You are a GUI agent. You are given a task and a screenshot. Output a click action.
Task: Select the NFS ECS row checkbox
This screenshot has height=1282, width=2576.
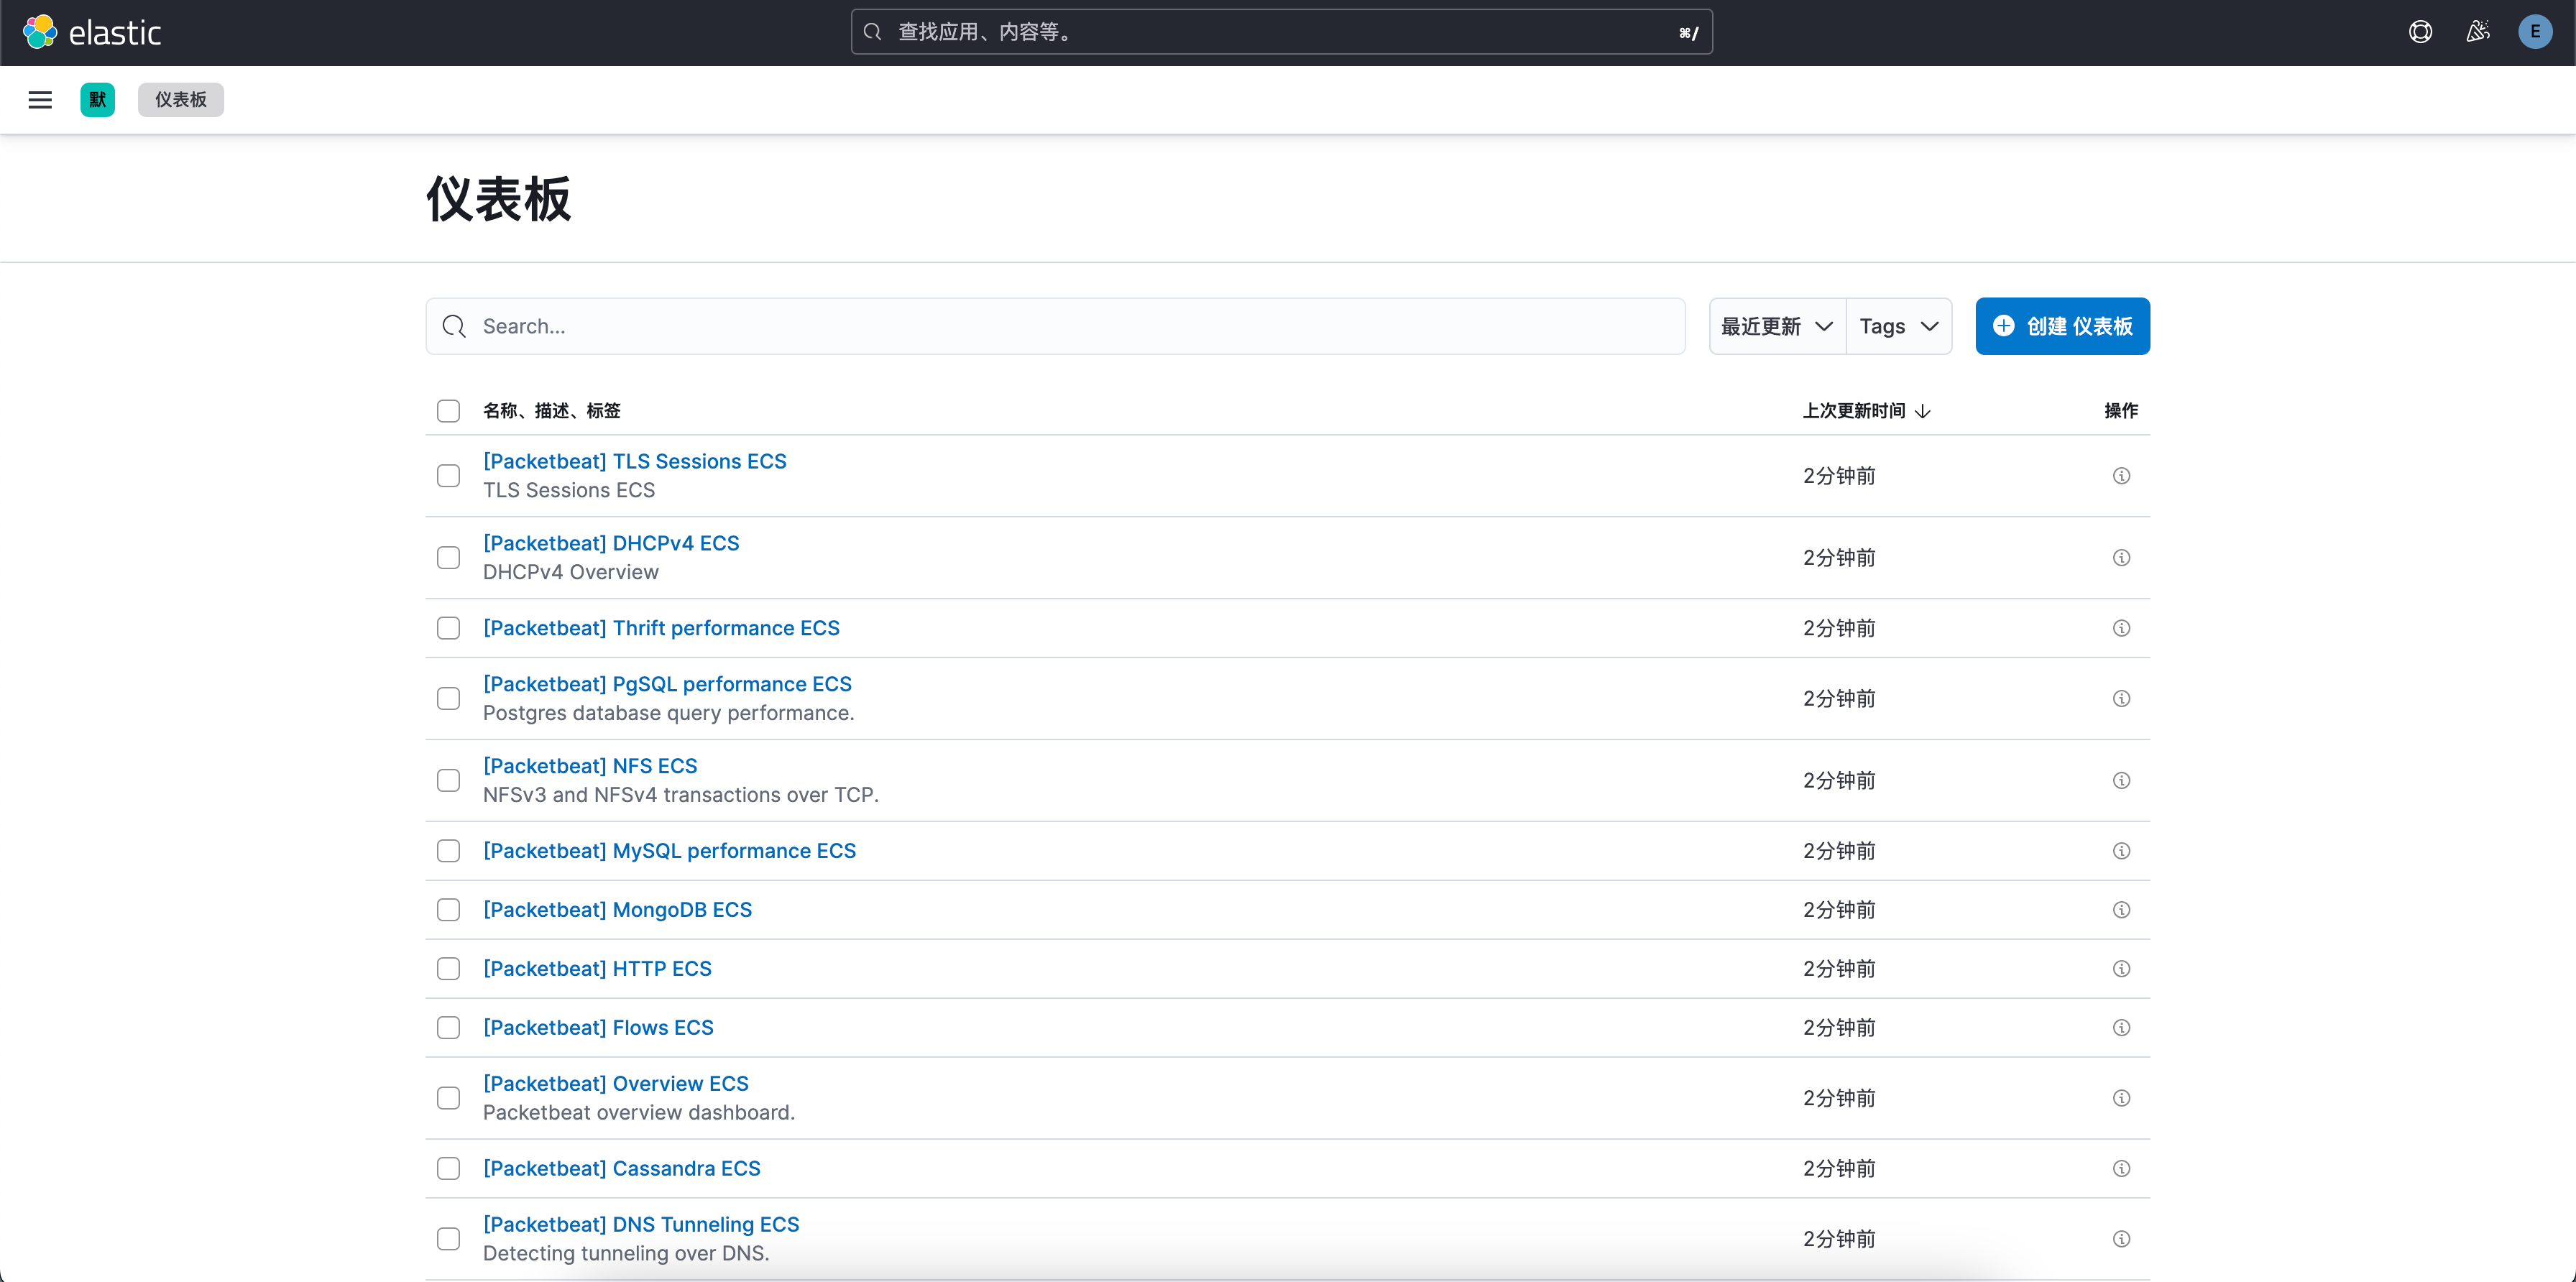(448, 781)
